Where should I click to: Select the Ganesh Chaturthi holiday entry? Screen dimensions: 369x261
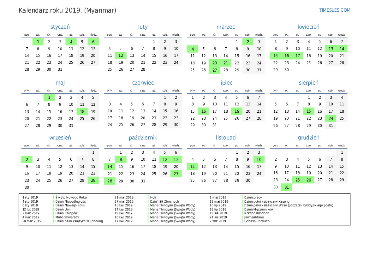[257, 221]
